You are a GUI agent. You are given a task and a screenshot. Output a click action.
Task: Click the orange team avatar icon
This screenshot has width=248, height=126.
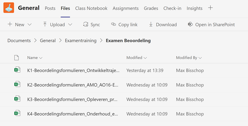tap(9, 7)
